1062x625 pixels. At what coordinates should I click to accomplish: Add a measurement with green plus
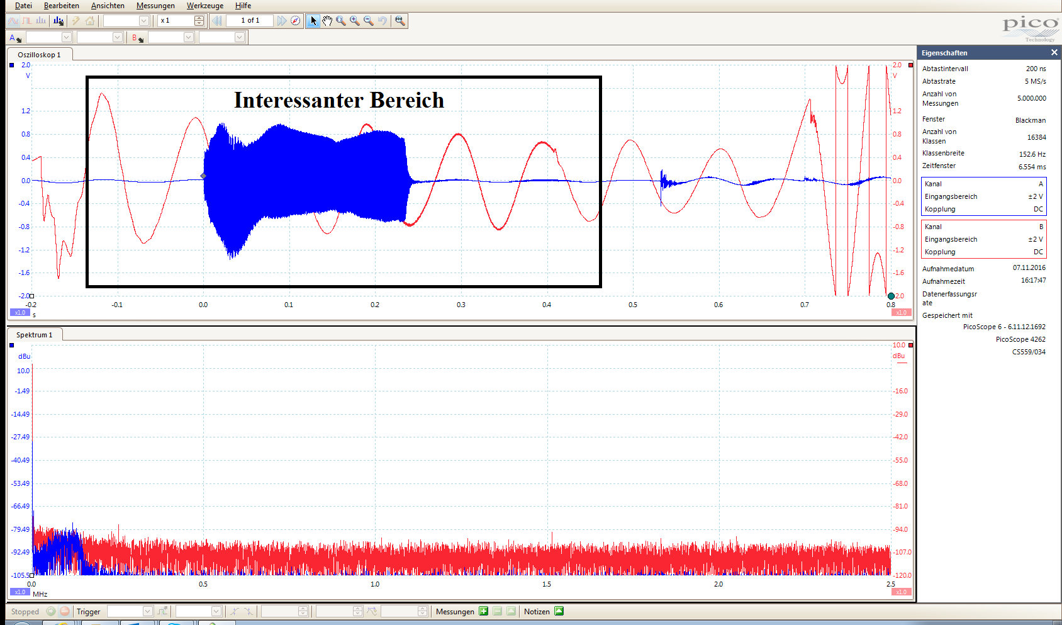[x=483, y=611]
